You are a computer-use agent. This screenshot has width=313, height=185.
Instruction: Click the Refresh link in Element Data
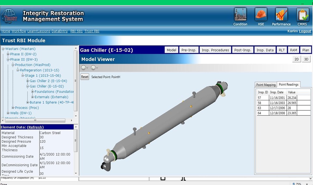click(35, 127)
